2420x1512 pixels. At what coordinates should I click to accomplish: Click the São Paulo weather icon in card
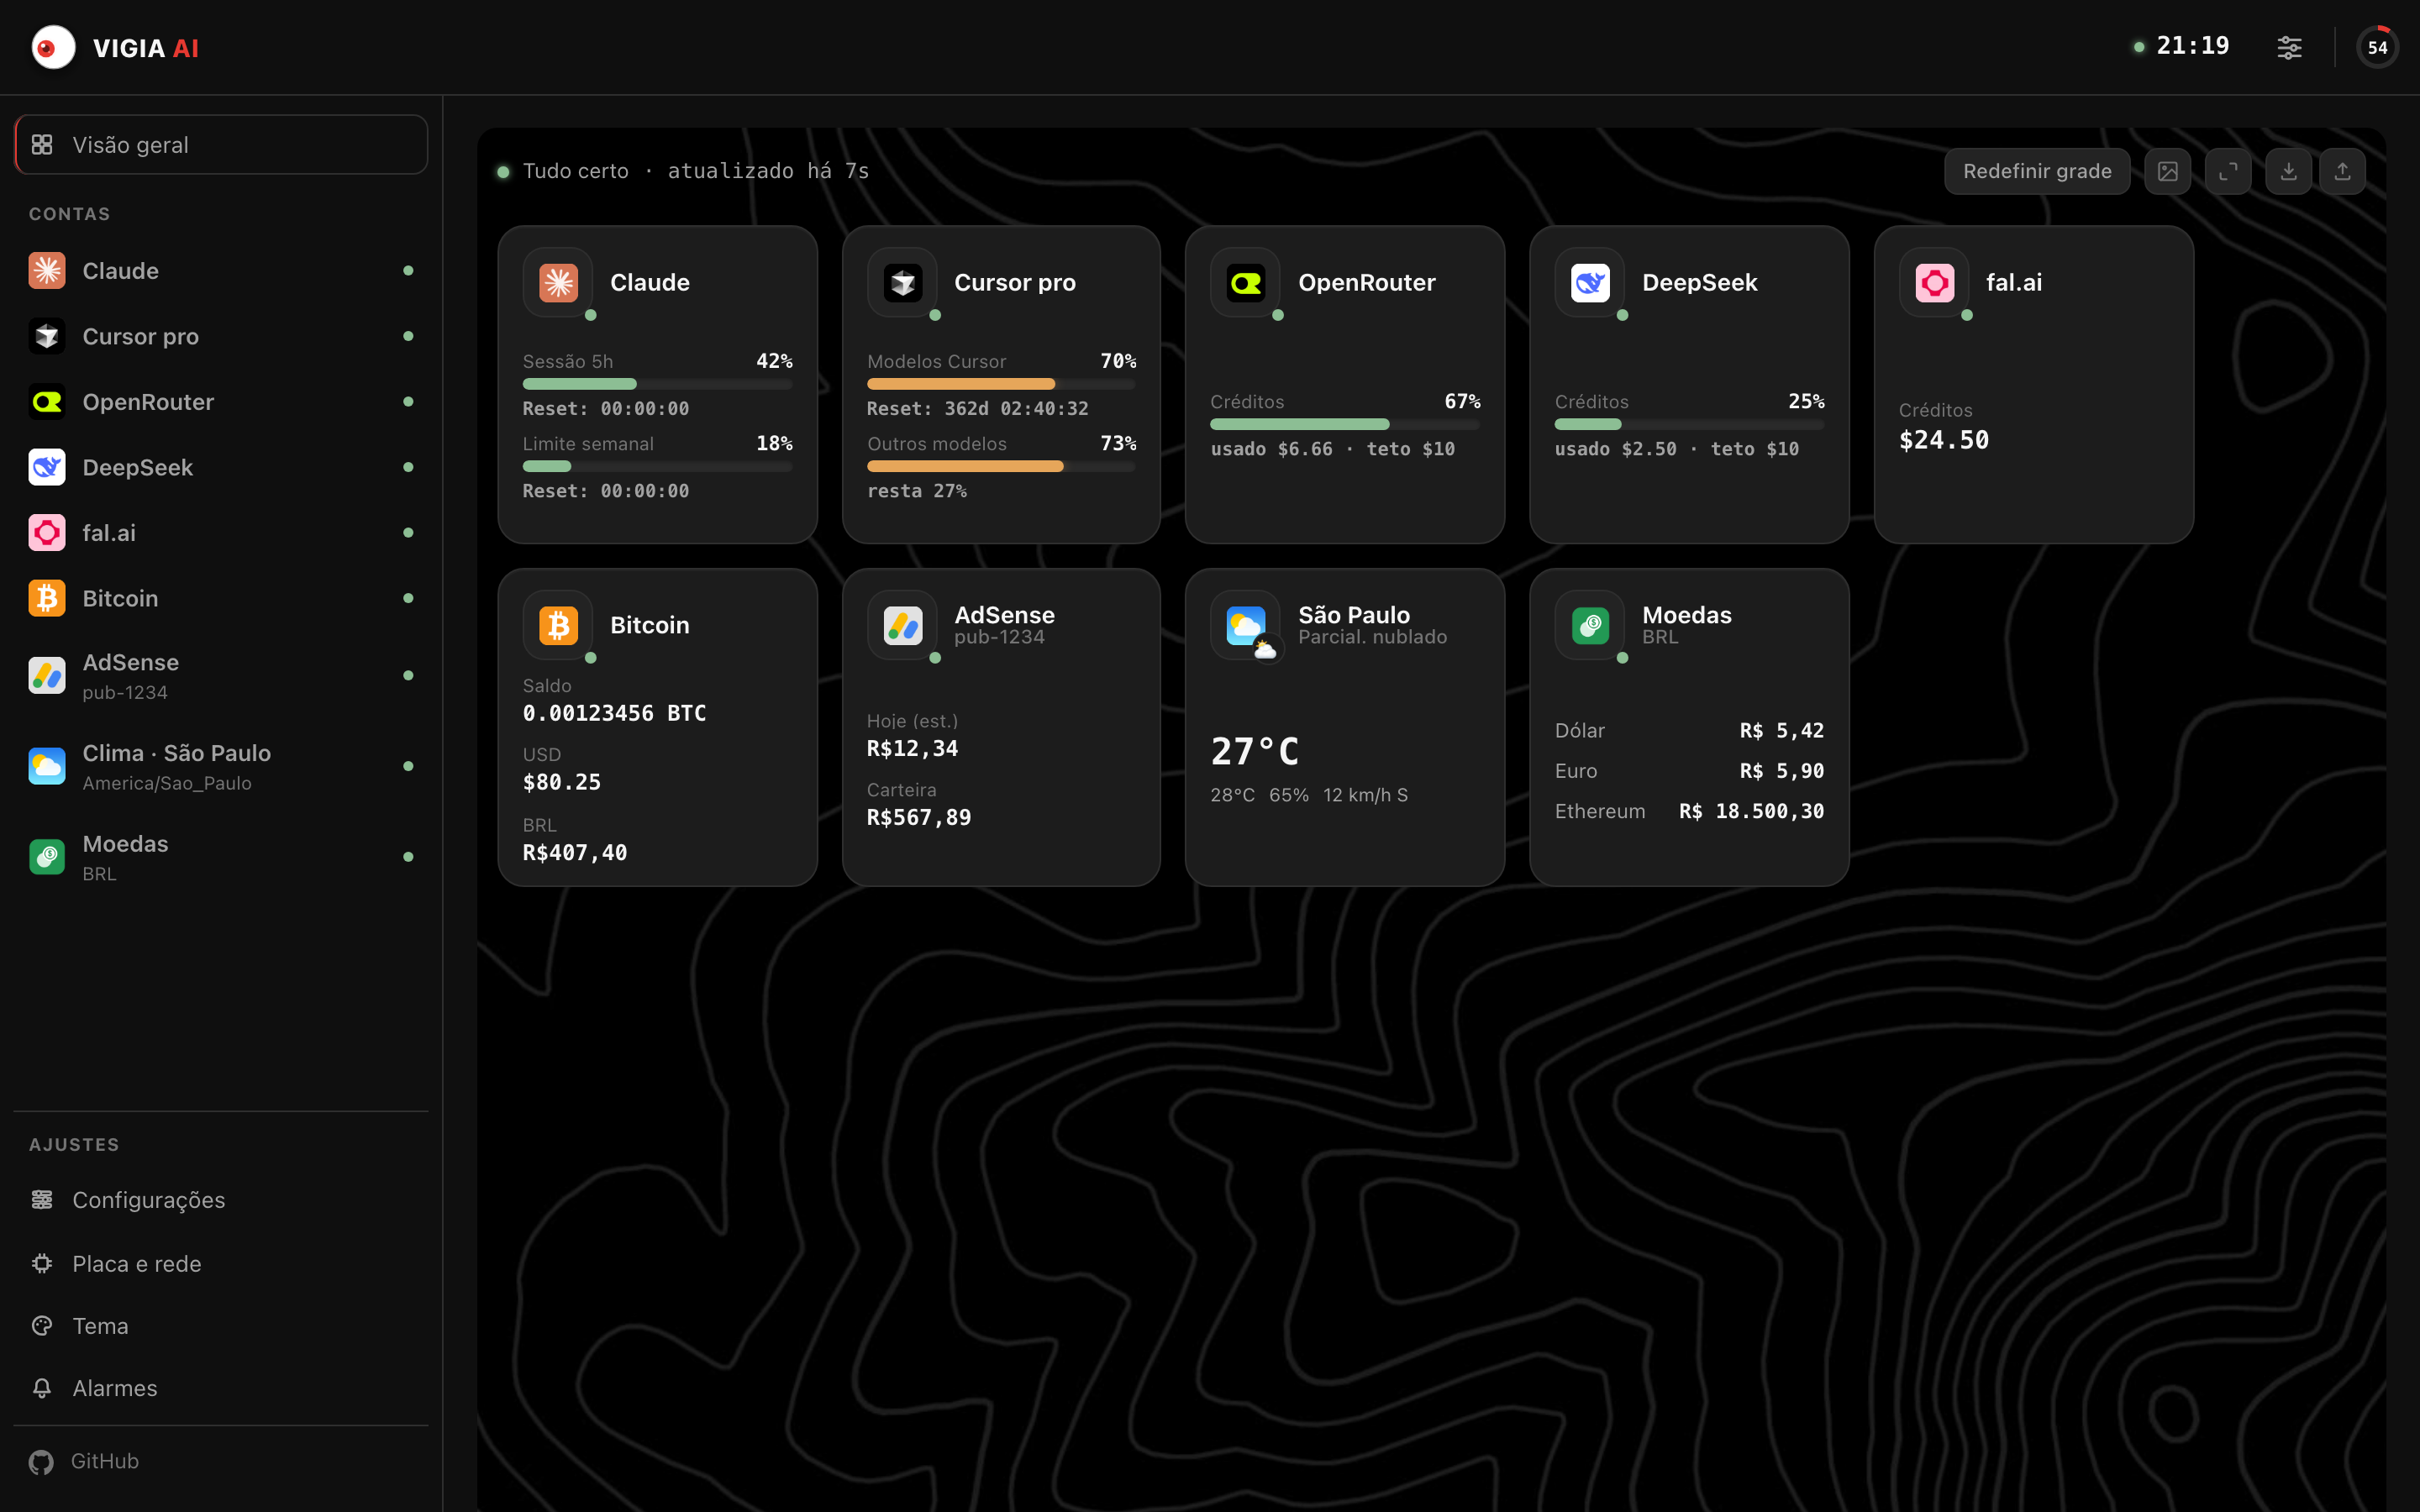(1245, 625)
